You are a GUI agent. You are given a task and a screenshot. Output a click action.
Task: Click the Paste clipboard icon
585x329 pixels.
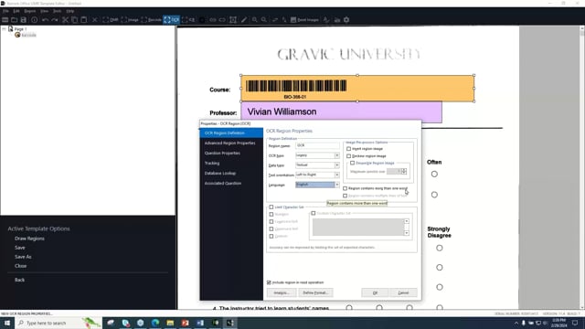point(84,20)
